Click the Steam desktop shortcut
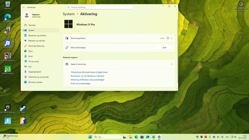Viewport: 249px width, 140px height. (x=23, y=108)
